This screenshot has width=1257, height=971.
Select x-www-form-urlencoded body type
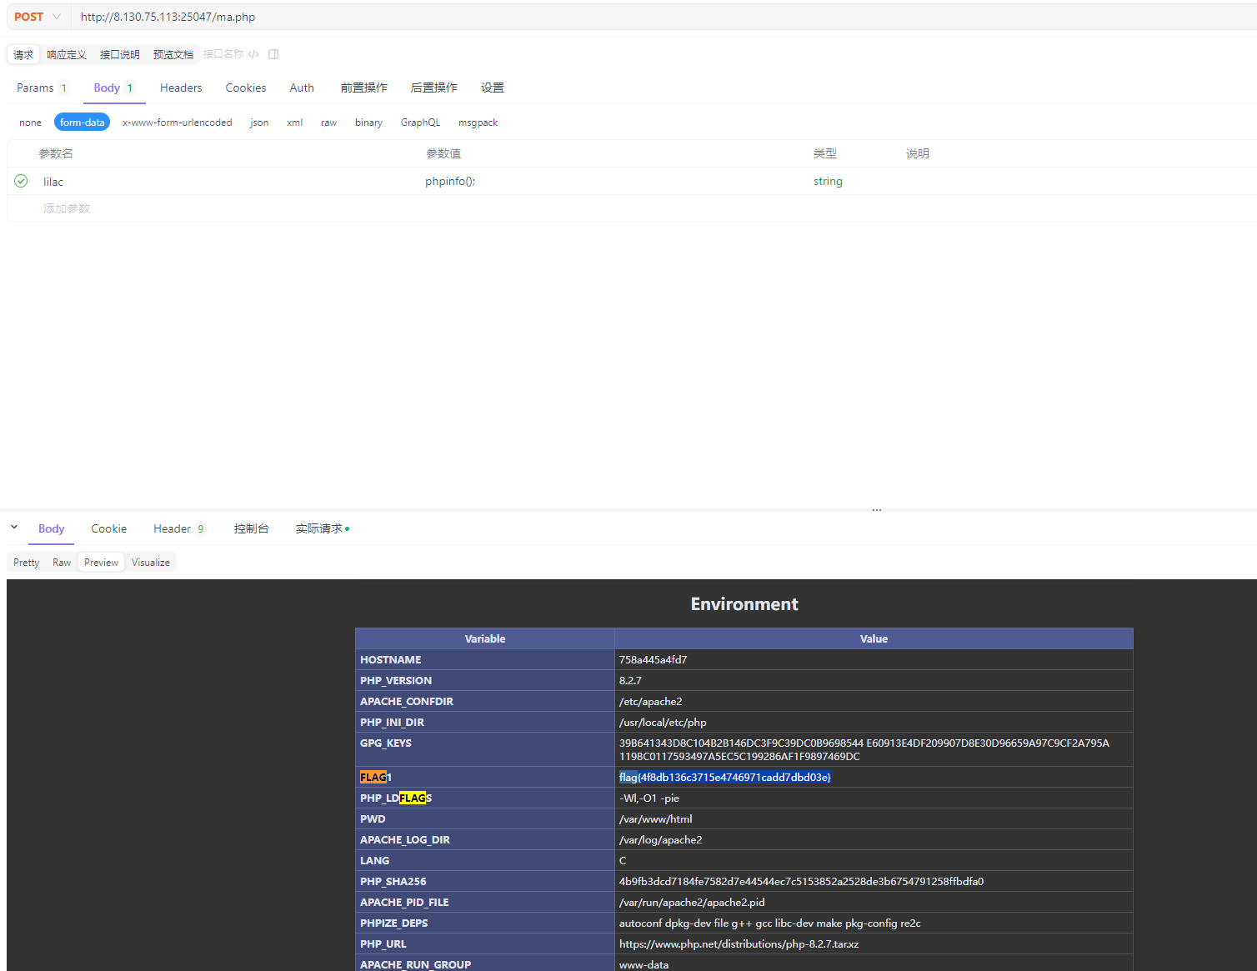tap(177, 123)
